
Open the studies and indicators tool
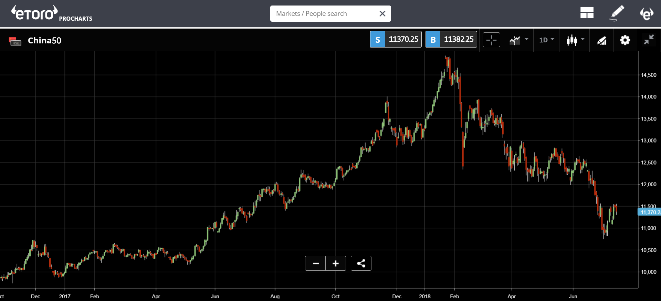click(x=601, y=40)
